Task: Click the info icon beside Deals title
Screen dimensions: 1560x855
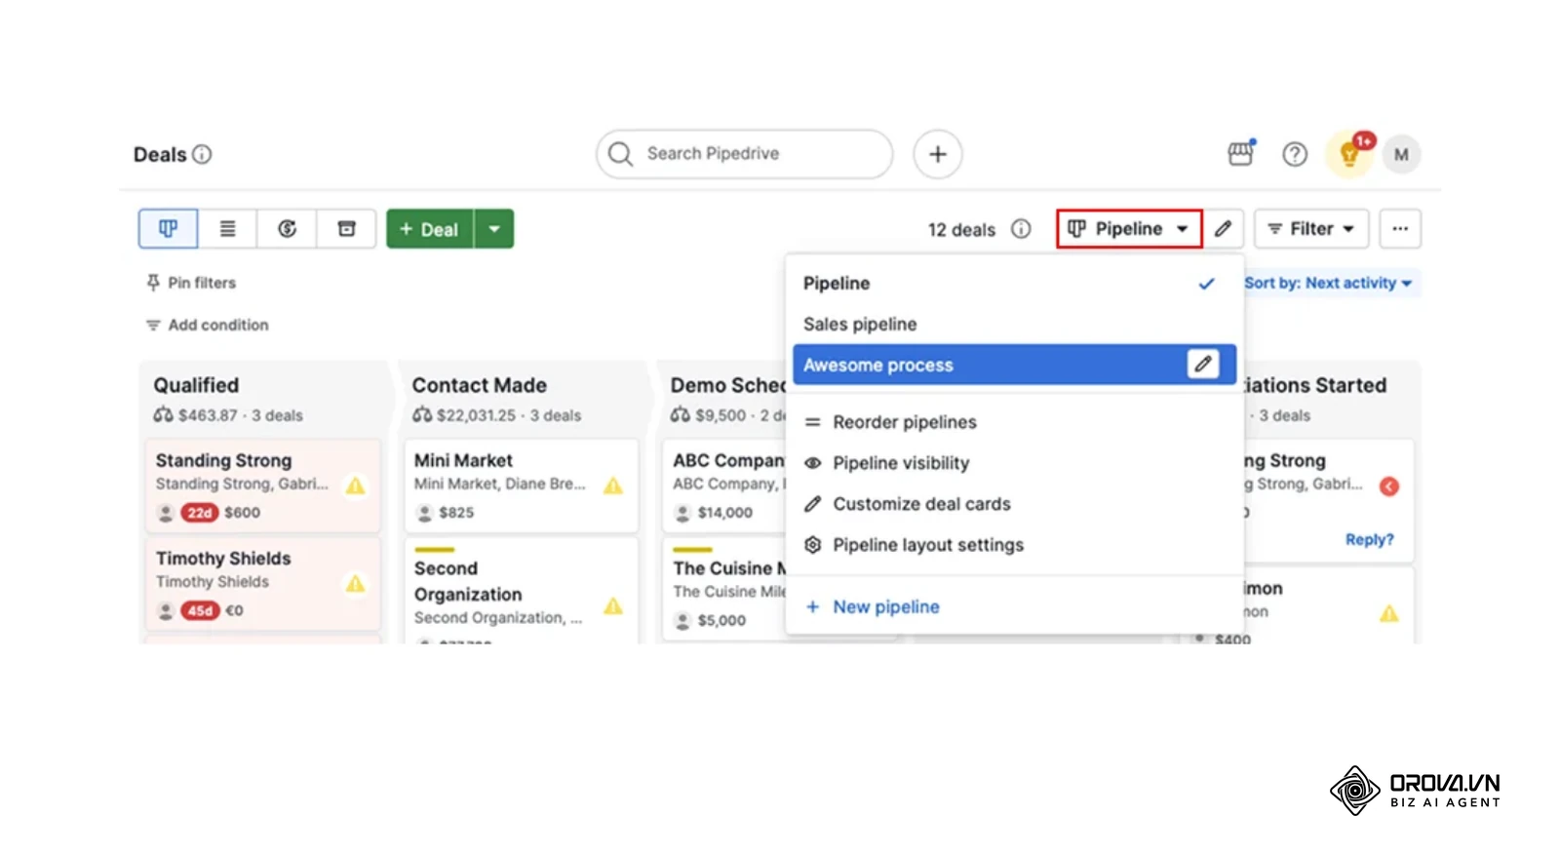Action: tap(202, 154)
